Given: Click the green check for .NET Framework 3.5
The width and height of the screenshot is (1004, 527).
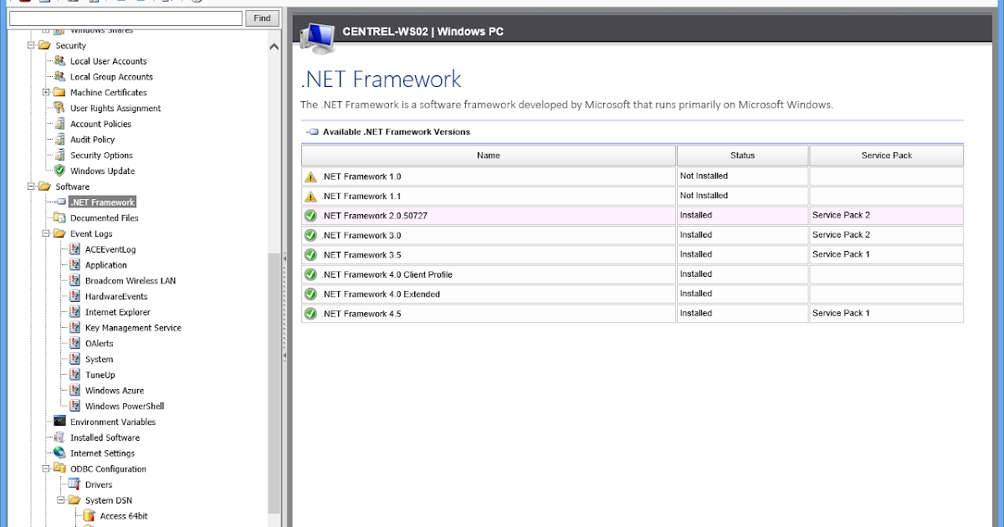Looking at the screenshot, I should pos(311,255).
